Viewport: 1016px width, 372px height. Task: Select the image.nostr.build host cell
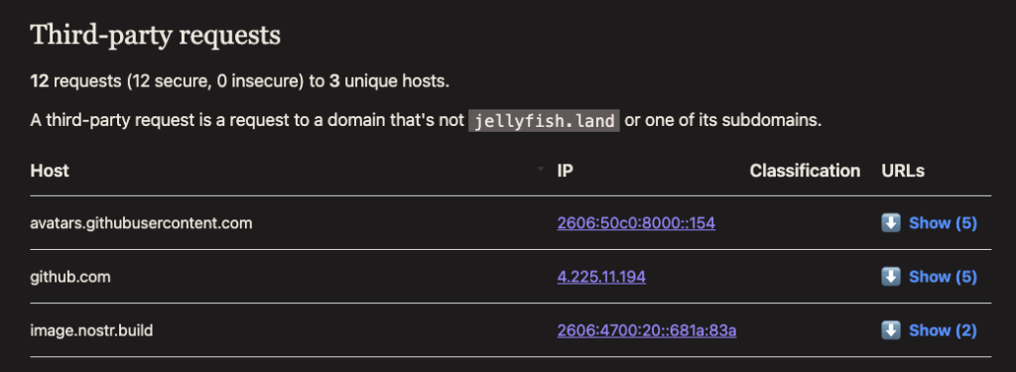point(91,330)
